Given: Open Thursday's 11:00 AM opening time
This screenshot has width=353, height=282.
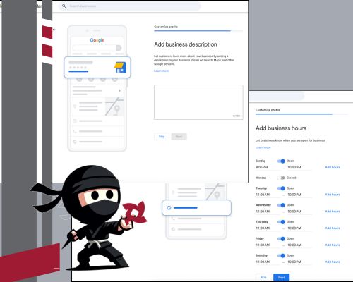Looking at the screenshot, I should point(268,228).
